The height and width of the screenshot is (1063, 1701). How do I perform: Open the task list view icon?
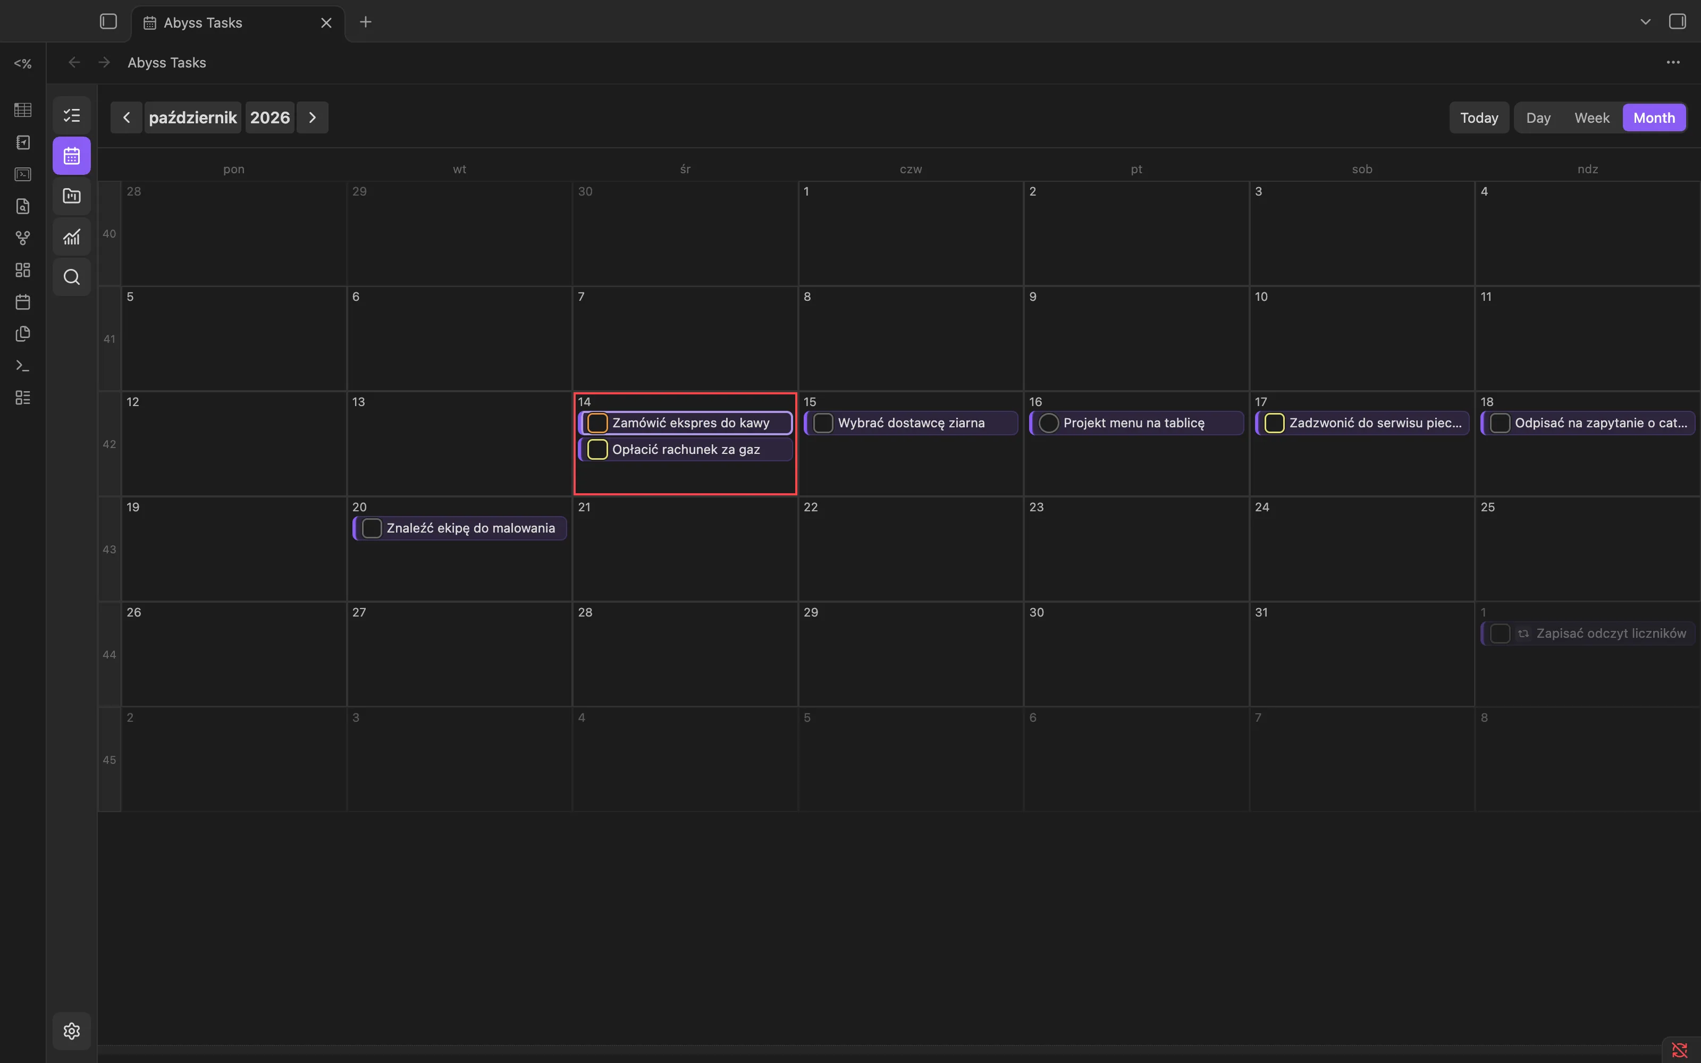point(72,115)
